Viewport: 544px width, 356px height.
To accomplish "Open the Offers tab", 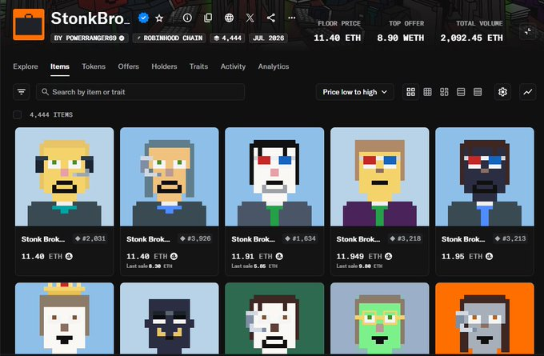I will 128,66.
